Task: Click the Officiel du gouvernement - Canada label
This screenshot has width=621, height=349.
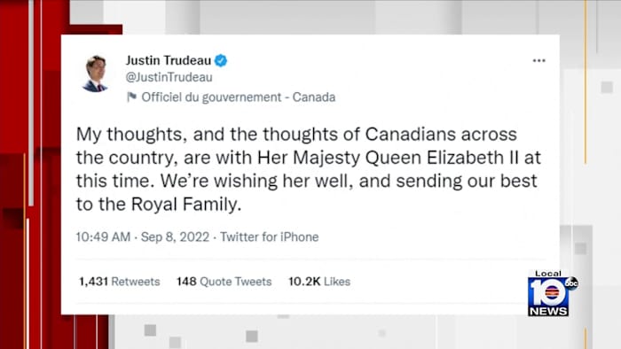Action: click(x=239, y=97)
